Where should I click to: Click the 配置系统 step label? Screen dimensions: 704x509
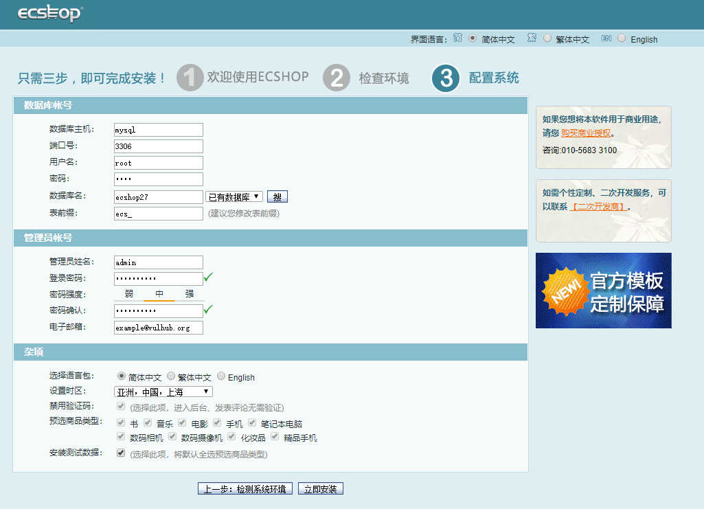494,78
